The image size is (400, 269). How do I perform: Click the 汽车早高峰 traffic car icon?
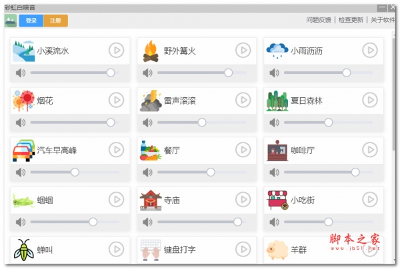23,150
